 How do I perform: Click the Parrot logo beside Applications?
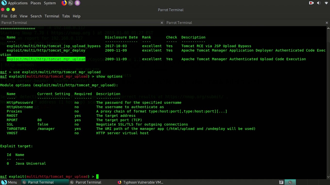[4, 3]
